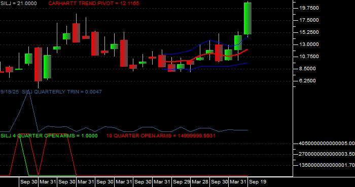The width and height of the screenshot is (355, 187).
Task: Click the 1350000000000001.70 axis value
Action: pyautogui.click(x=327, y=165)
